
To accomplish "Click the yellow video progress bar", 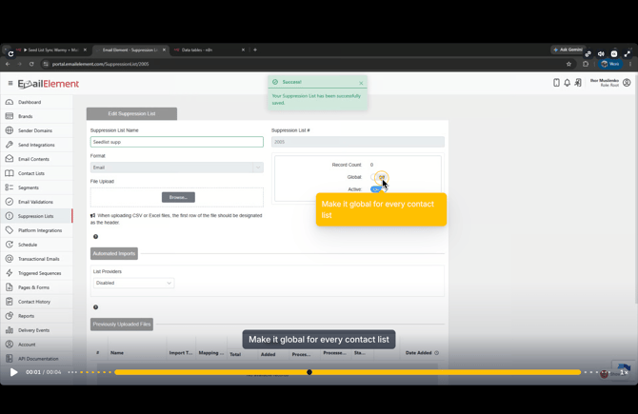I will (348, 372).
